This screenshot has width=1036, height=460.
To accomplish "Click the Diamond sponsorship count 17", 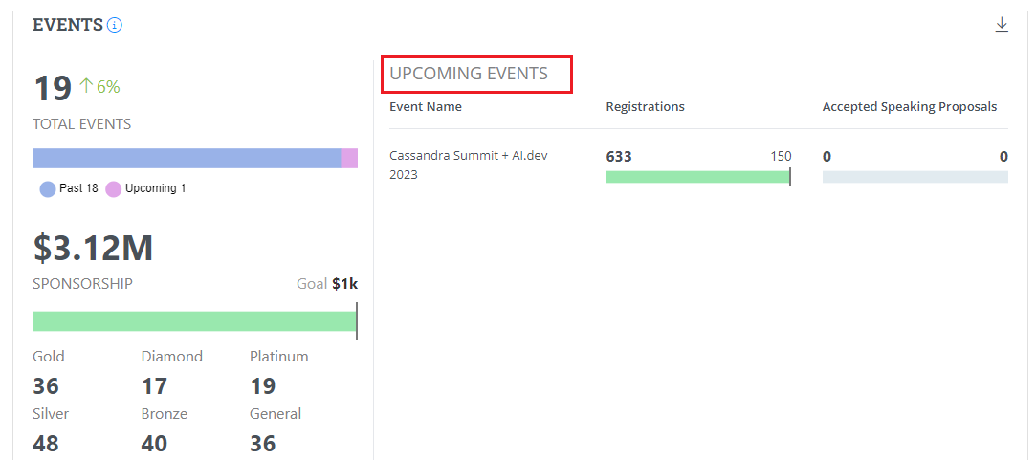I will (x=154, y=386).
